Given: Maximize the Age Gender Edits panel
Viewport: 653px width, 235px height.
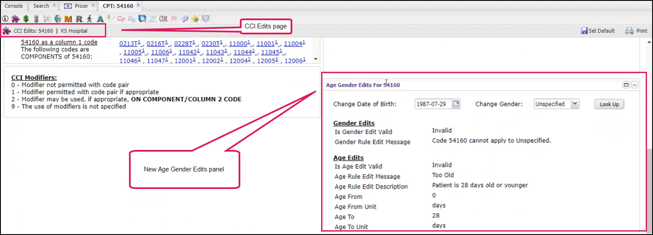Looking at the screenshot, I should tap(626, 85).
